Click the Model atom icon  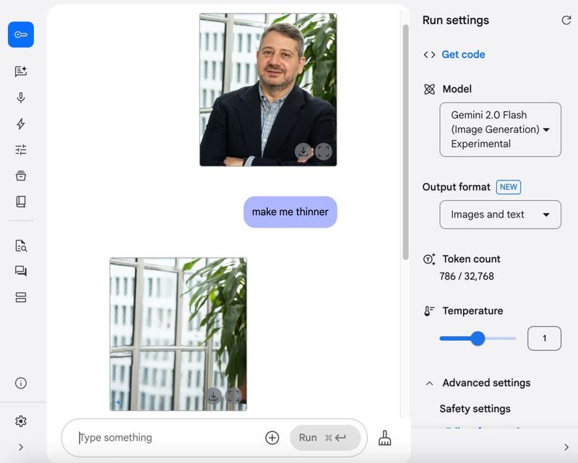429,90
